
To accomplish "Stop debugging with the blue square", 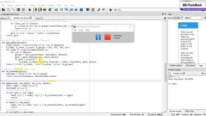I will pos(81,10).
